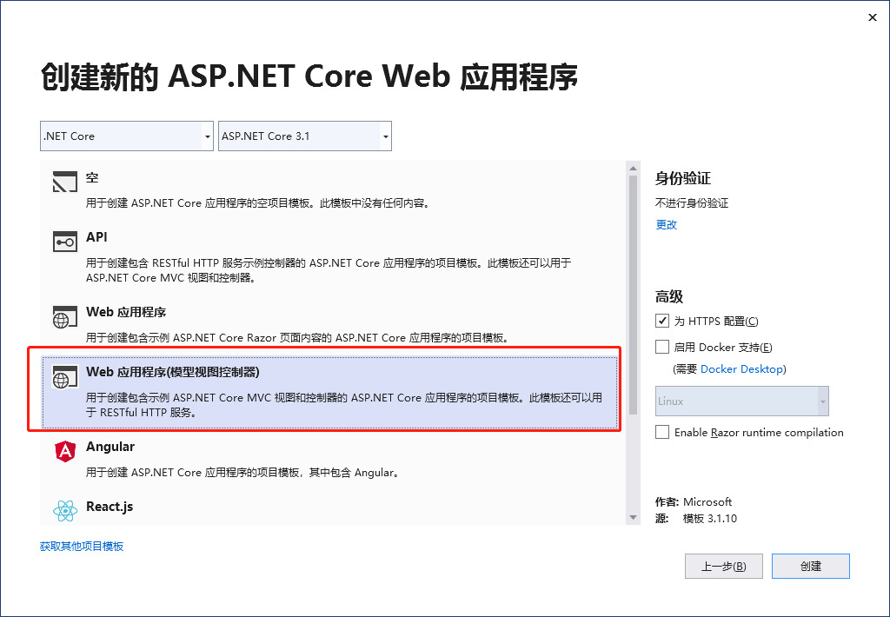Screen dimensions: 890x617
Task: Select the 空 (Empty) template icon
Action: pyautogui.click(x=64, y=182)
